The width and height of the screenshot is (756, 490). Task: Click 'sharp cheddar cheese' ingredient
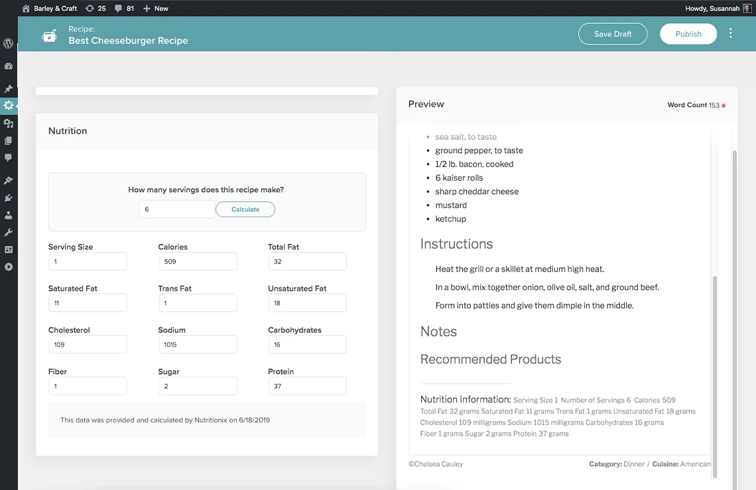click(x=477, y=191)
